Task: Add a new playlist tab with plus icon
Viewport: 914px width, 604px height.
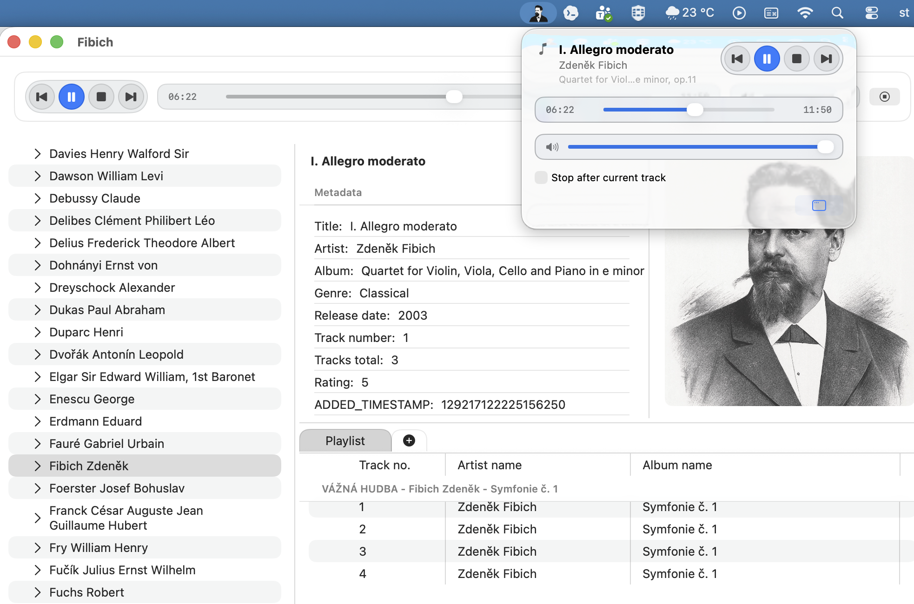Action: [x=409, y=440]
